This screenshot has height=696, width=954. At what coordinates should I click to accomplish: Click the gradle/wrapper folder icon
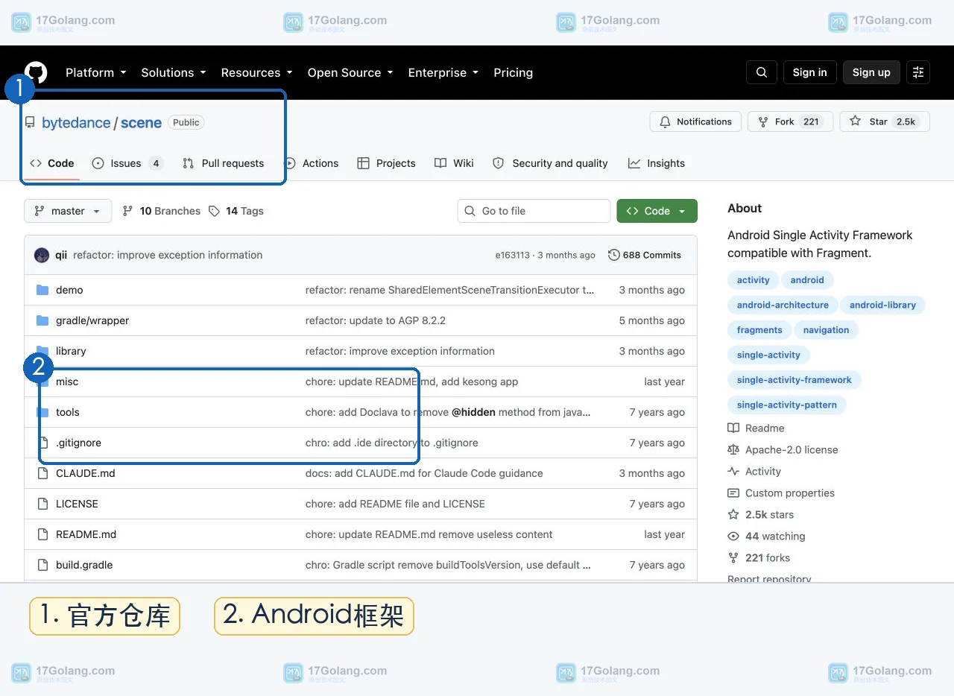point(42,320)
